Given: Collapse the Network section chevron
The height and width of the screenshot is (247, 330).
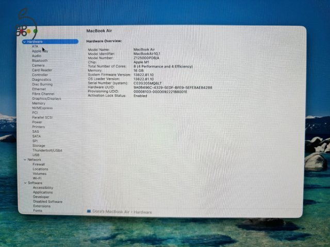Looking at the screenshot, I should pos(25,160).
